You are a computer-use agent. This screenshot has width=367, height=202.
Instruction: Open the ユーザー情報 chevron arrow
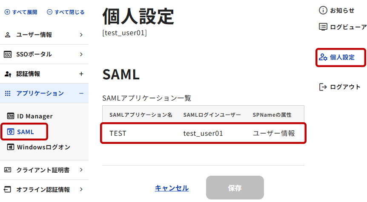[81, 35]
